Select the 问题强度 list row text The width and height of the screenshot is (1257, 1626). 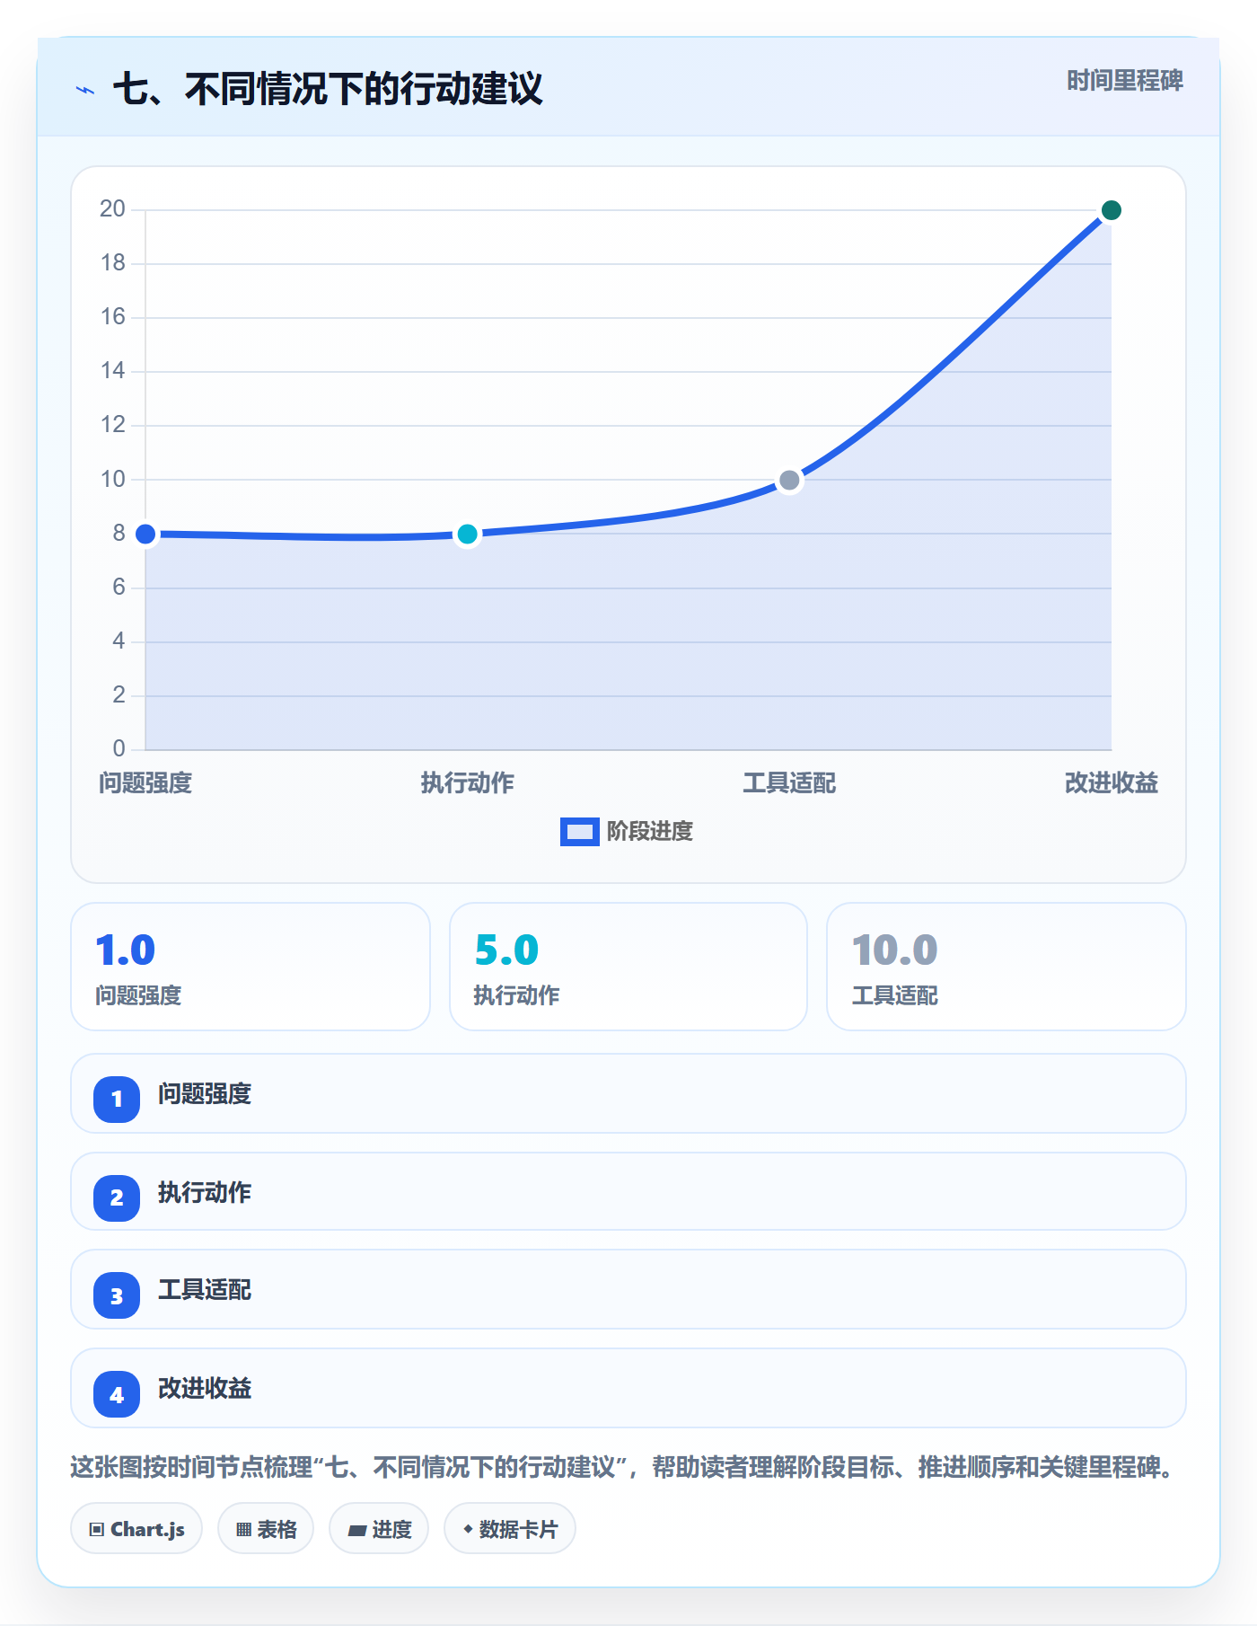click(205, 1094)
